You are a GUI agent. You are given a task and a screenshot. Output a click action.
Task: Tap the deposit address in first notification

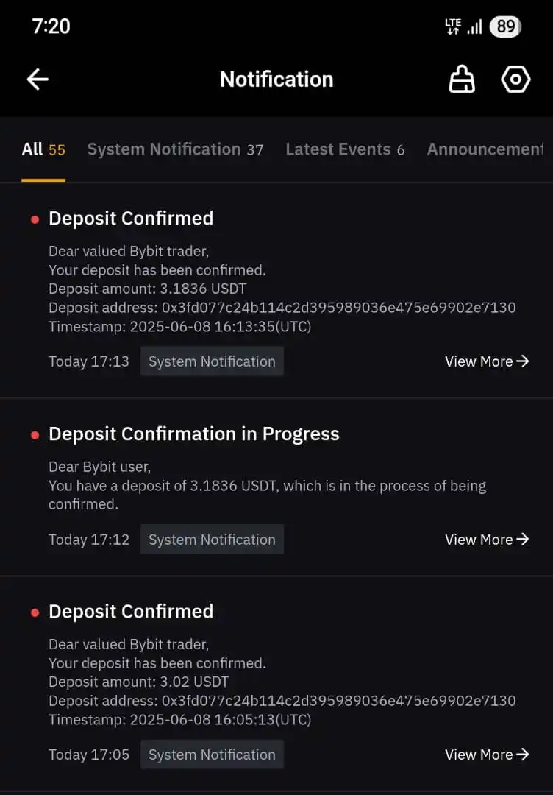point(338,308)
